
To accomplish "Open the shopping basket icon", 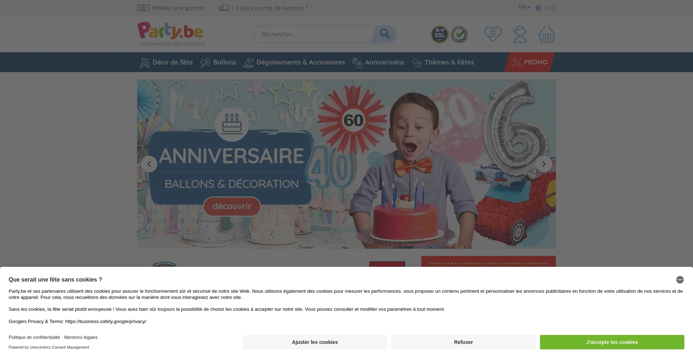I will (546, 34).
